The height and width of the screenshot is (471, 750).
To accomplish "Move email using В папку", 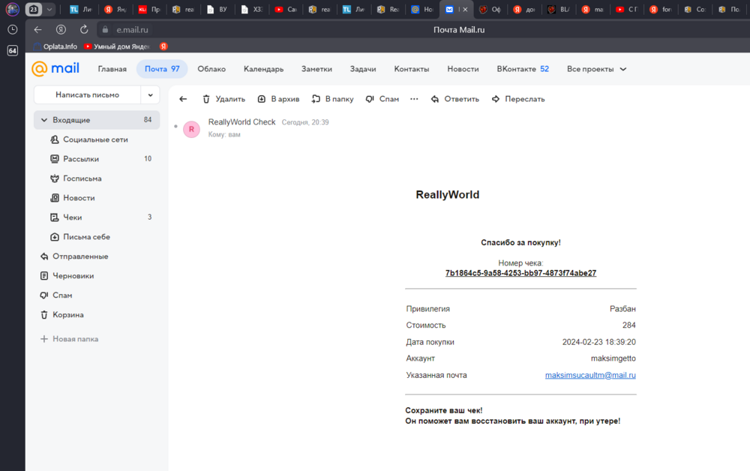I will (x=332, y=99).
